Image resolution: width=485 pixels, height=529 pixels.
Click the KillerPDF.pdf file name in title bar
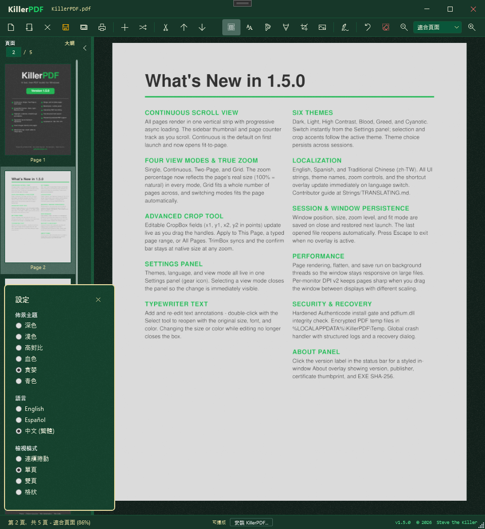(x=71, y=9)
